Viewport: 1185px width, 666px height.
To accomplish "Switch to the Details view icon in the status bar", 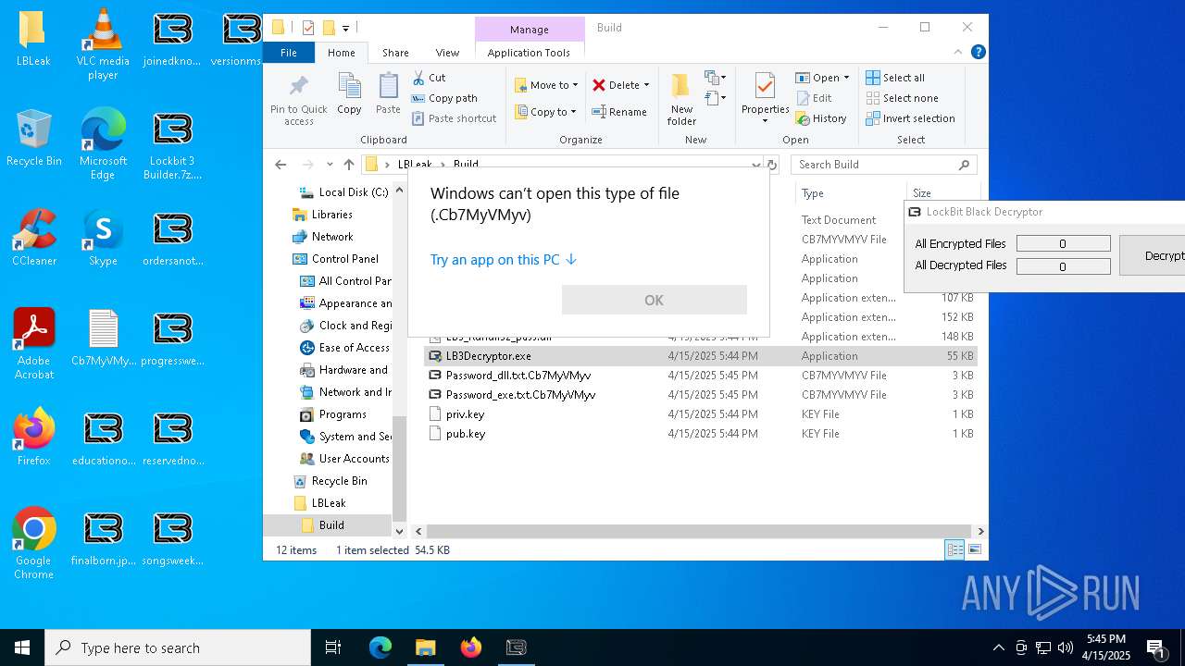I will point(954,550).
